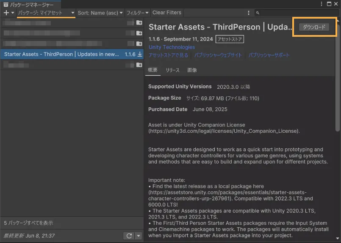Screen dimensions: 341x243
Task: Open the window tab three-dot menu
Action: pyautogui.click(x=322, y=4)
